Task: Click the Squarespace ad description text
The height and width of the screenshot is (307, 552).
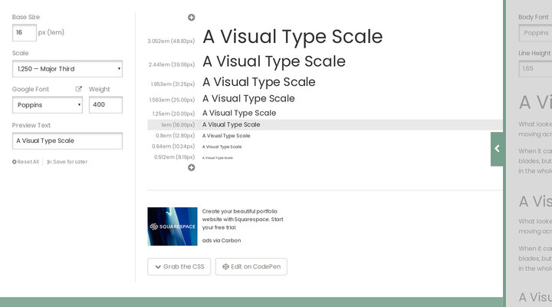Action: pos(242,219)
